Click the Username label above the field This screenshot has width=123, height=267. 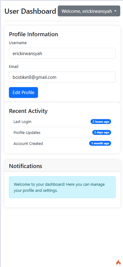(x=18, y=43)
